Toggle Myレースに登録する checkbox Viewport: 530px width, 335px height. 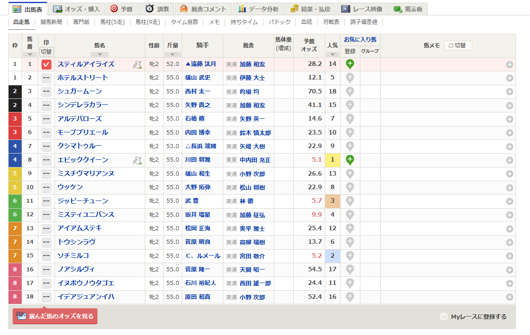(x=444, y=317)
